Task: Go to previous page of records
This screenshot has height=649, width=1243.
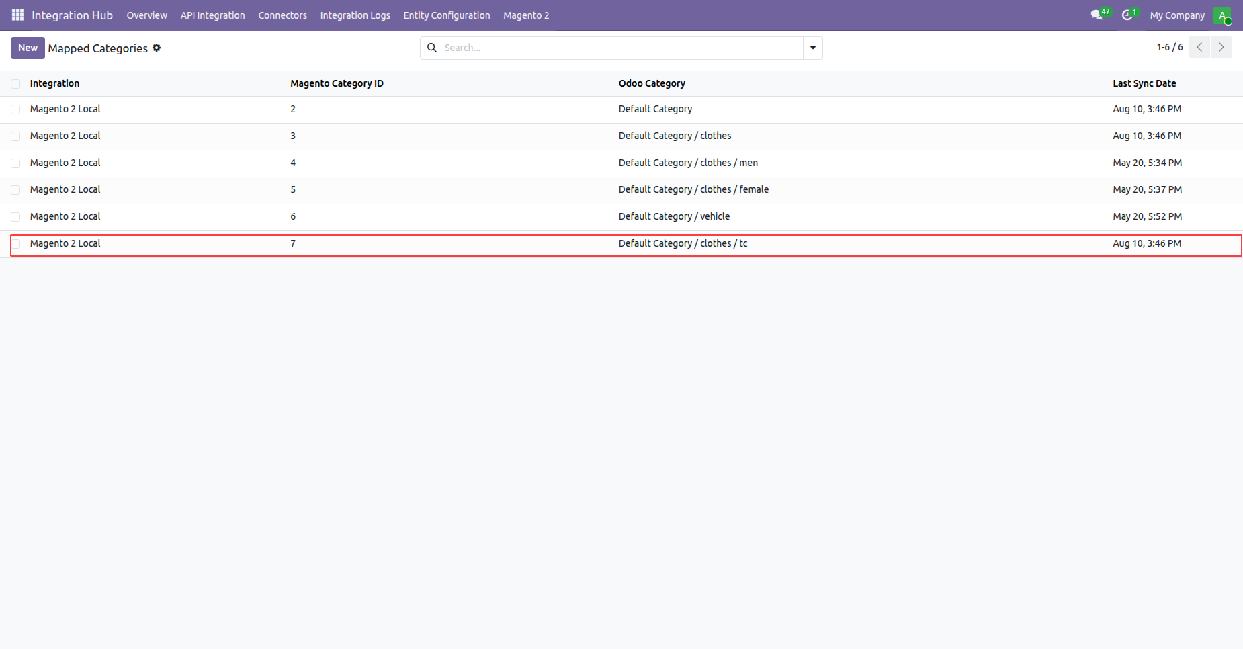Action: (x=1199, y=48)
